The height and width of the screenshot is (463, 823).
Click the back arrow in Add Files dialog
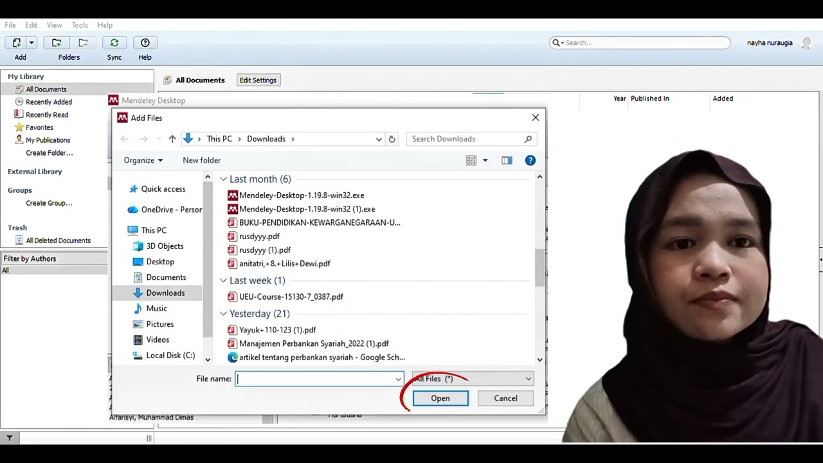tap(125, 139)
